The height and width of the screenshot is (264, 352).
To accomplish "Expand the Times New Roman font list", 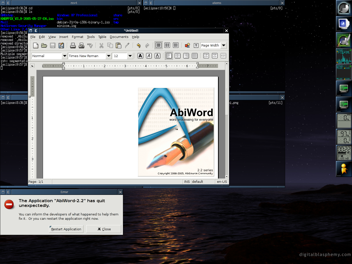I will pos(109,56).
